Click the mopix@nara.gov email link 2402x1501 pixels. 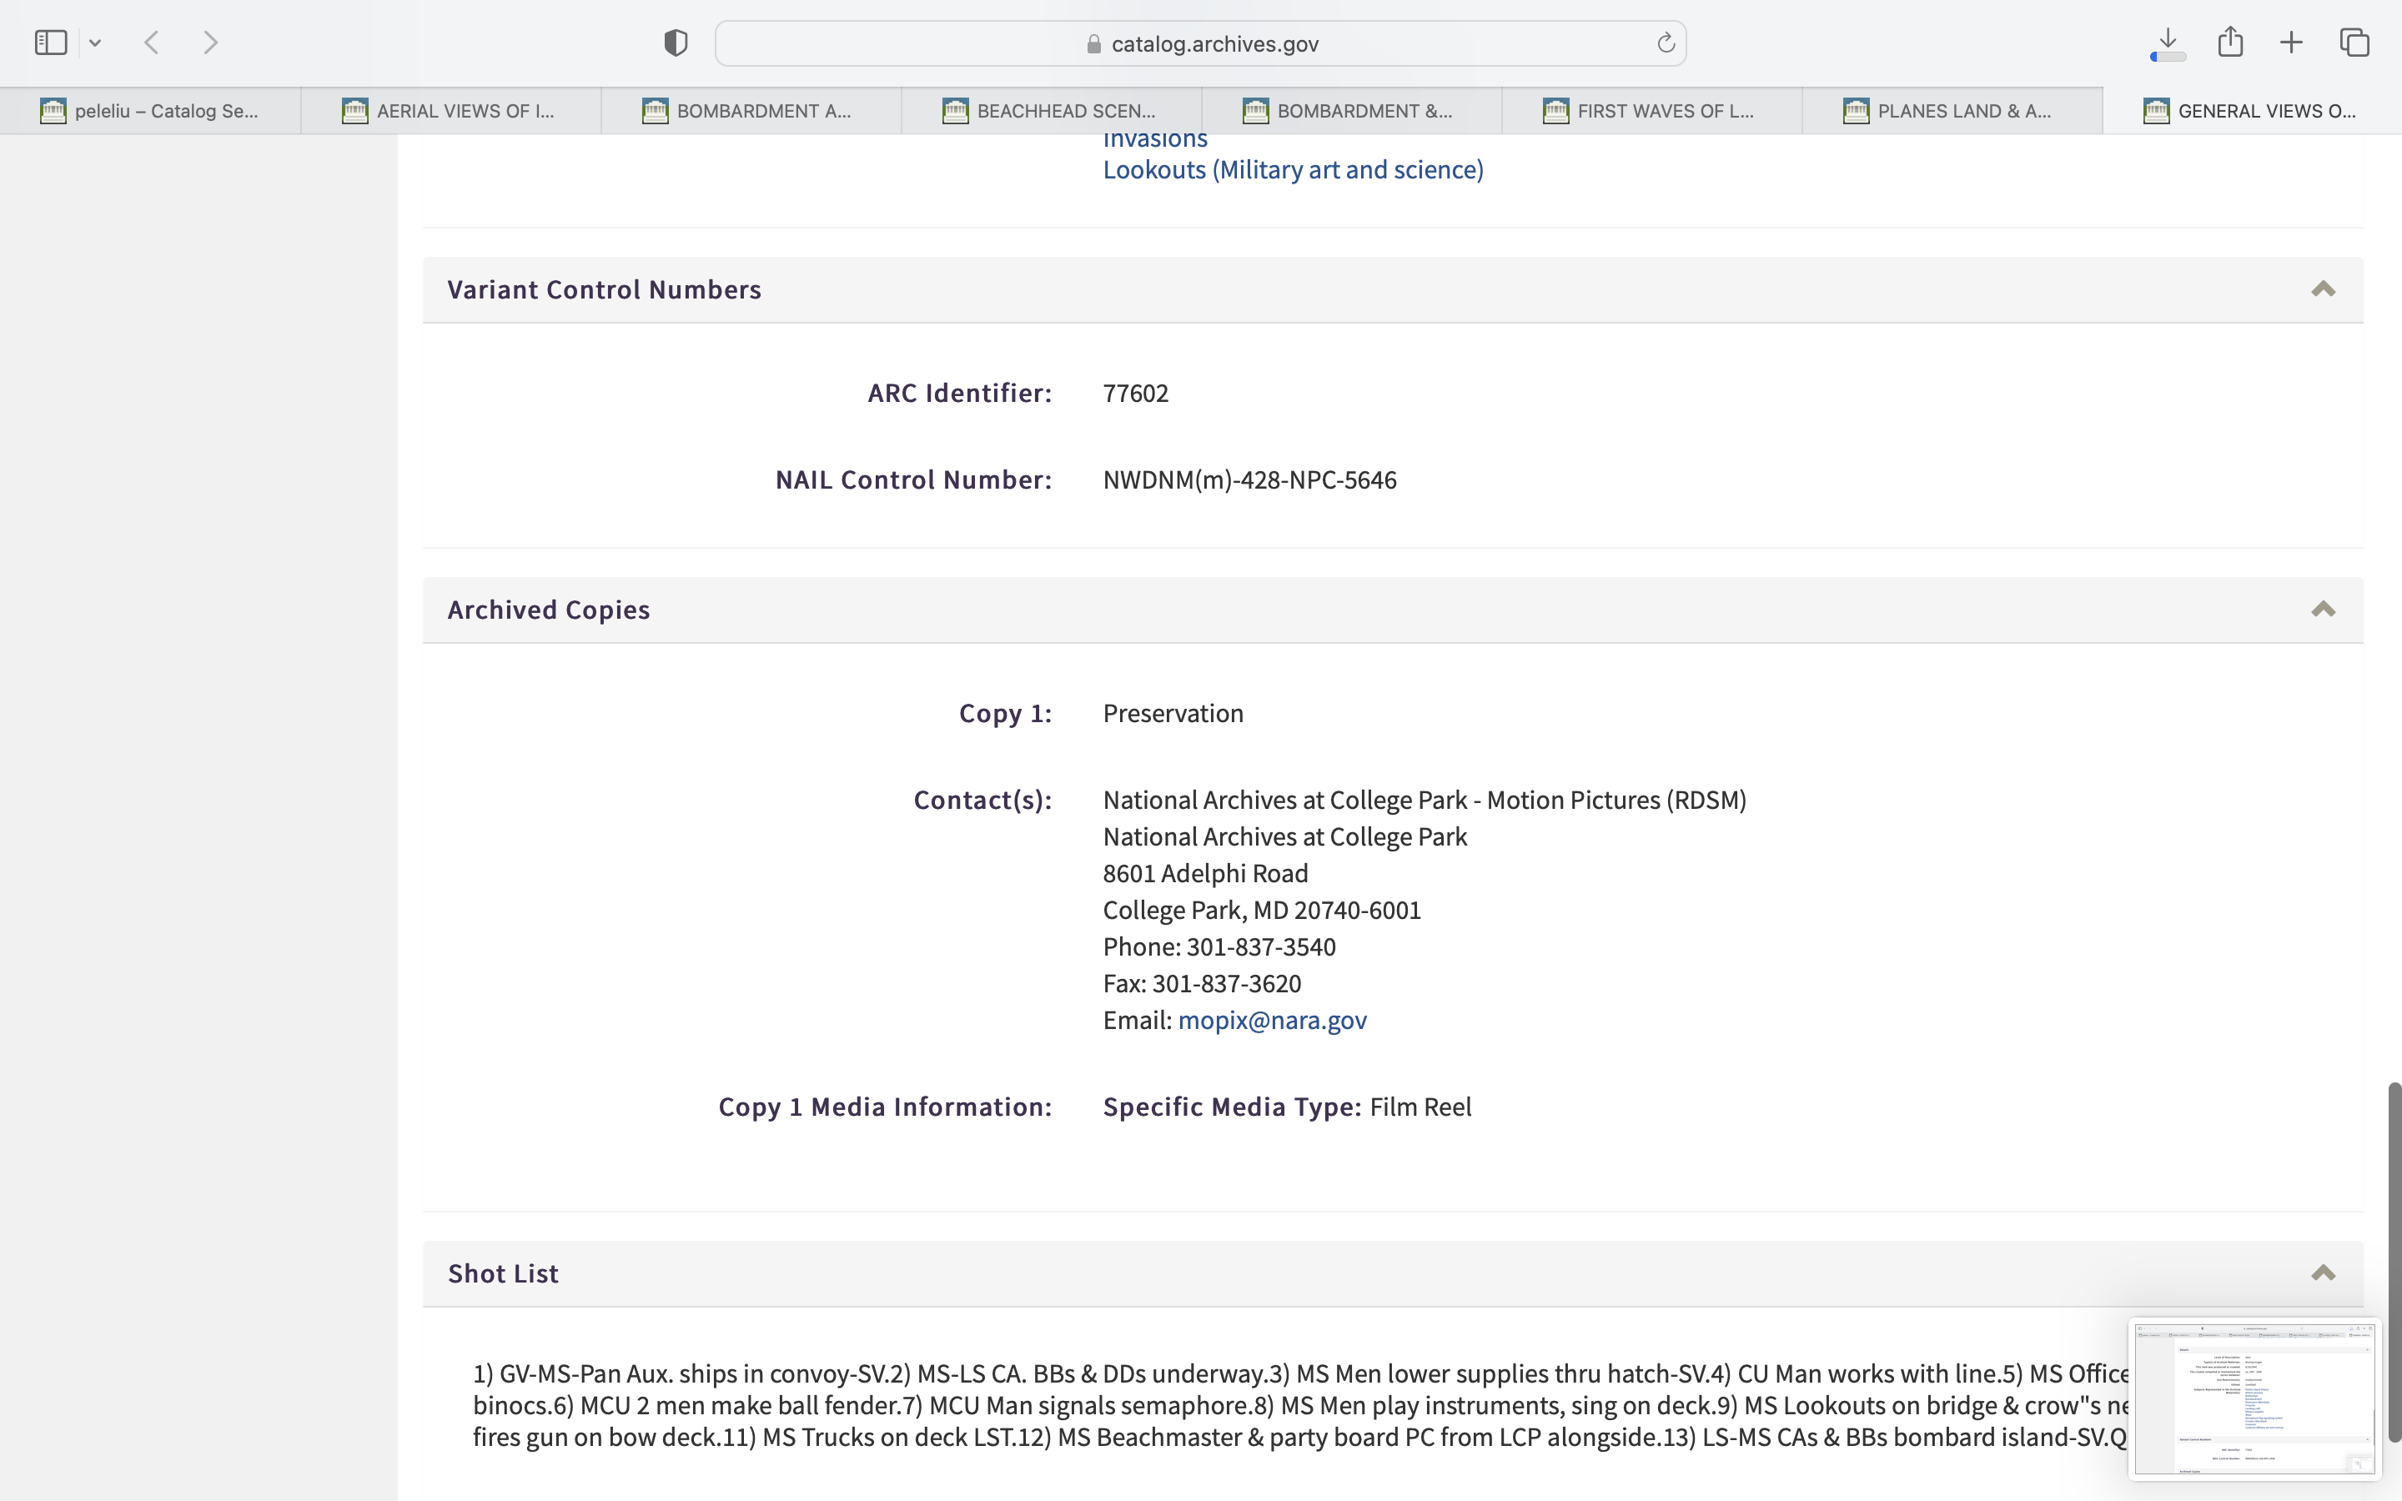tap(1271, 1020)
